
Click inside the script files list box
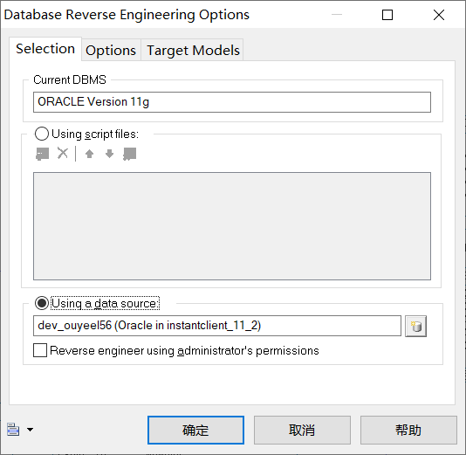point(232,226)
